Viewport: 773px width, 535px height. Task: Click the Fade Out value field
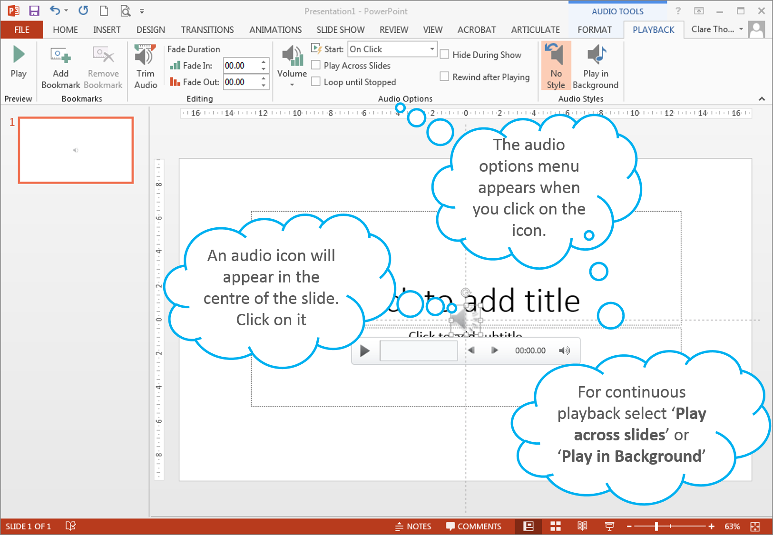click(x=241, y=82)
